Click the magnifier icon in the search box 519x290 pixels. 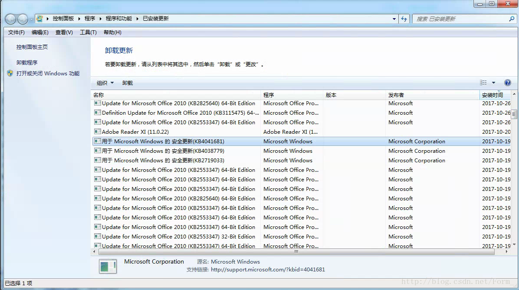coord(512,19)
